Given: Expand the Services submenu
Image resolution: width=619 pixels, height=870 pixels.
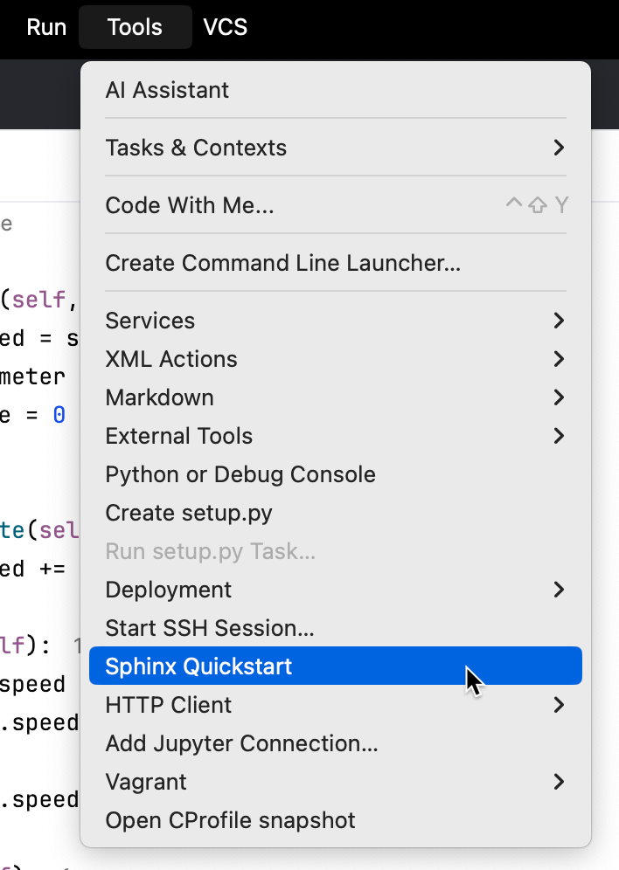Looking at the screenshot, I should (x=150, y=321).
